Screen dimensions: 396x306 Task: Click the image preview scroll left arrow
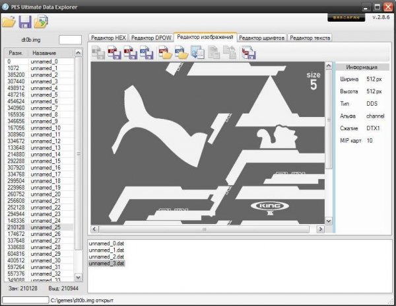coord(94,229)
